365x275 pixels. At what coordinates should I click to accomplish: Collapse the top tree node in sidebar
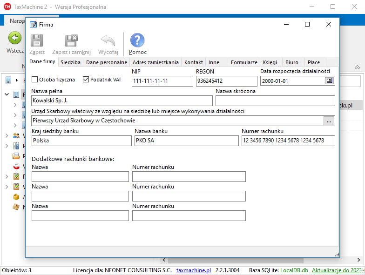pyautogui.click(x=7, y=95)
